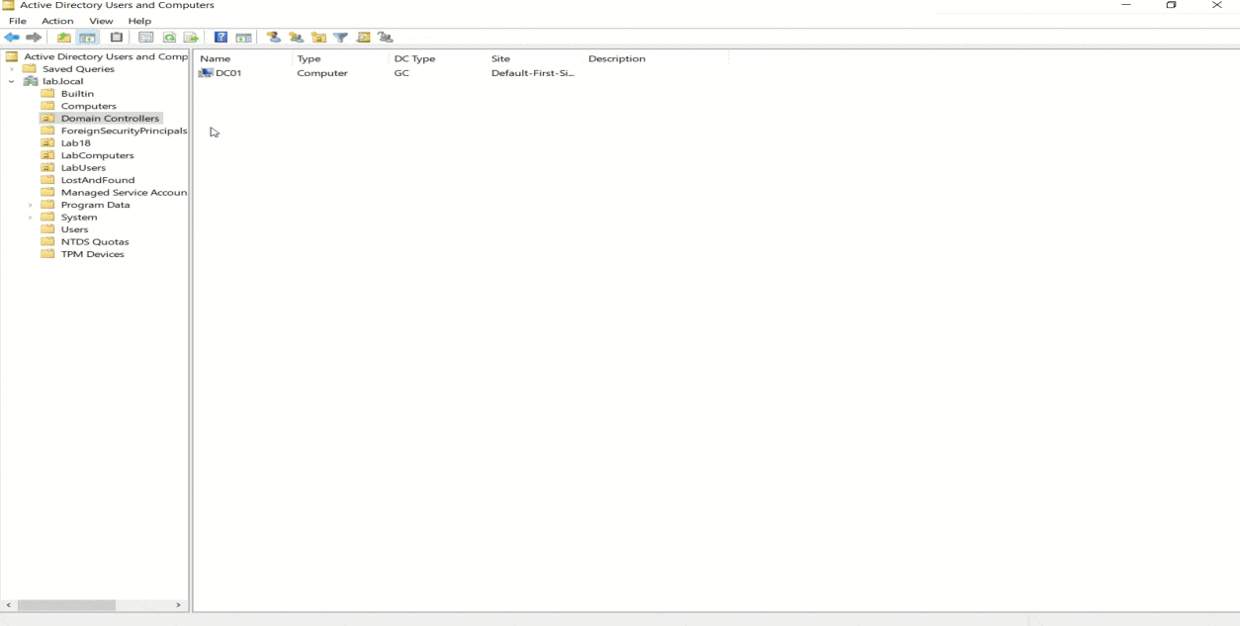Image resolution: width=1240 pixels, height=626 pixels.
Task: Click the Export List toolbar icon
Action: point(191,38)
